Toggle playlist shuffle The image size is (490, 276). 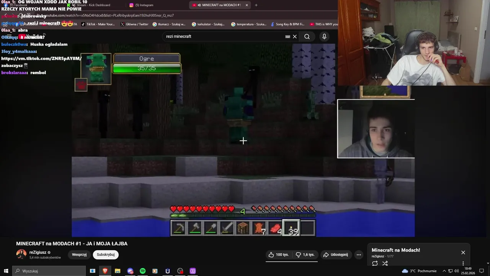[x=385, y=263]
